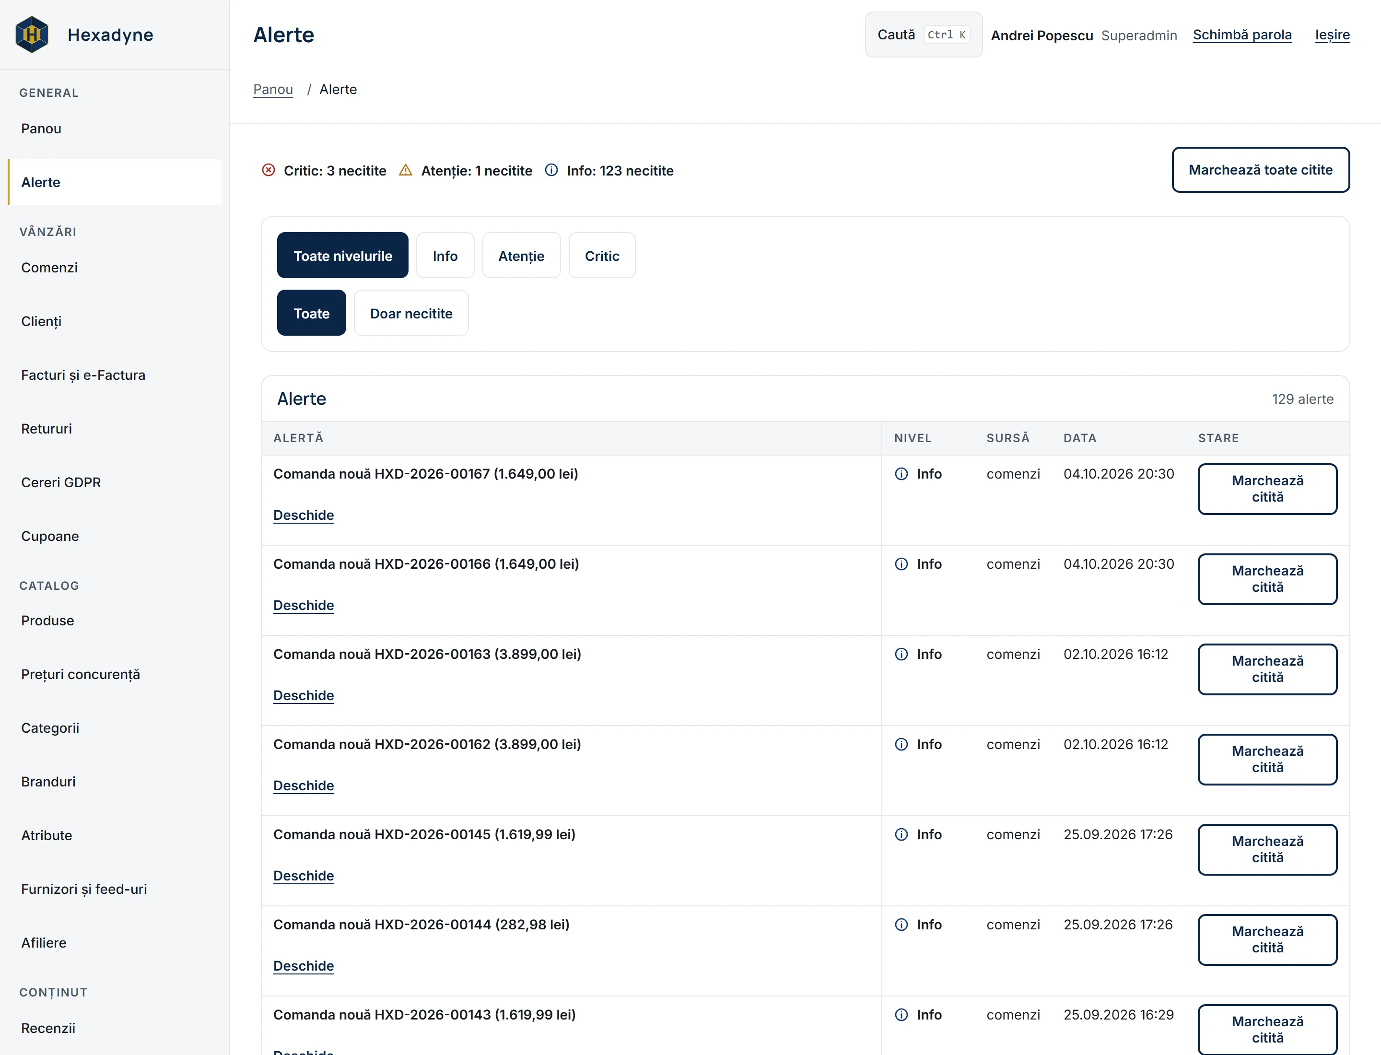Open the Caută search box
Image resolution: width=1381 pixels, height=1055 pixels.
(x=924, y=35)
